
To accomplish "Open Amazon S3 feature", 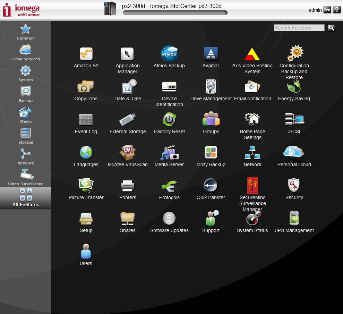I will pyautogui.click(x=86, y=57).
